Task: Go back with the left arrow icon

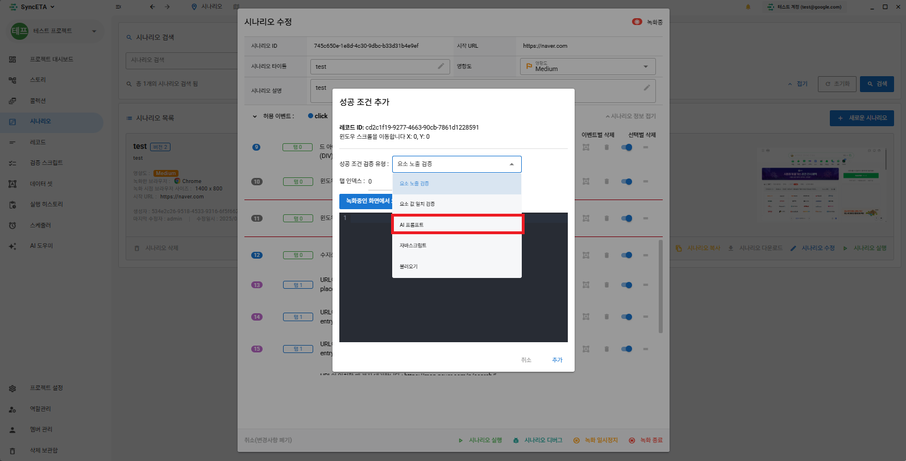Action: click(152, 7)
